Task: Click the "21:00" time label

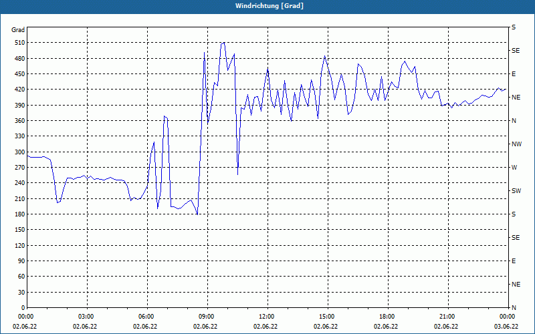Action: point(446,317)
